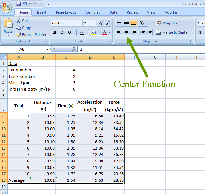
Task: Click the Name Box showing A8
Action: coord(22,49)
